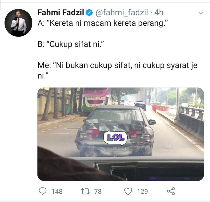Open the damaged car photo
210x202 pixels.
[x=121, y=134]
